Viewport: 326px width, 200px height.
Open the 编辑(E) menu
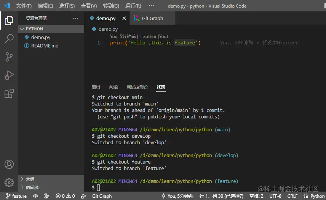click(x=45, y=6)
